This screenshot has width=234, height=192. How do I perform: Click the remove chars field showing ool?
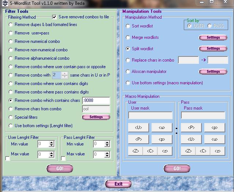(x=96, y=109)
